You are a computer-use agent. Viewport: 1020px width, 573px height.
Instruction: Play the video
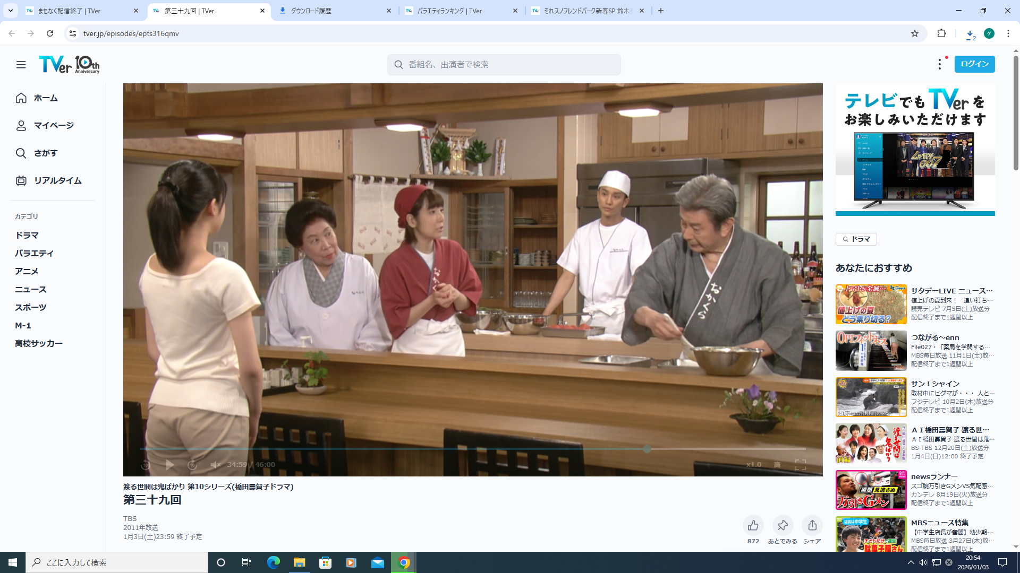coord(169,465)
